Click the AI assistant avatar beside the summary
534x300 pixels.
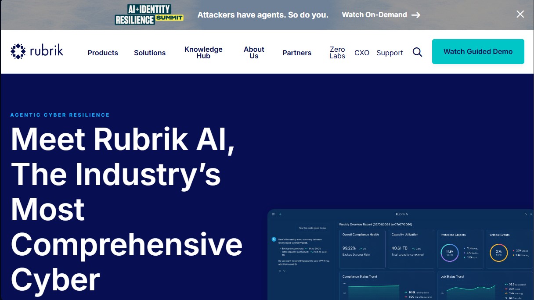274,239
